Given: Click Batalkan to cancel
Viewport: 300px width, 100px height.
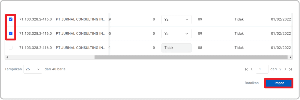Looking at the screenshot, I should pos(252,83).
